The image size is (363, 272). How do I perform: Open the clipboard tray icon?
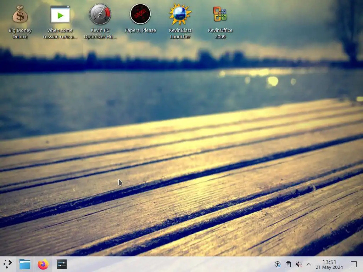coord(288,264)
